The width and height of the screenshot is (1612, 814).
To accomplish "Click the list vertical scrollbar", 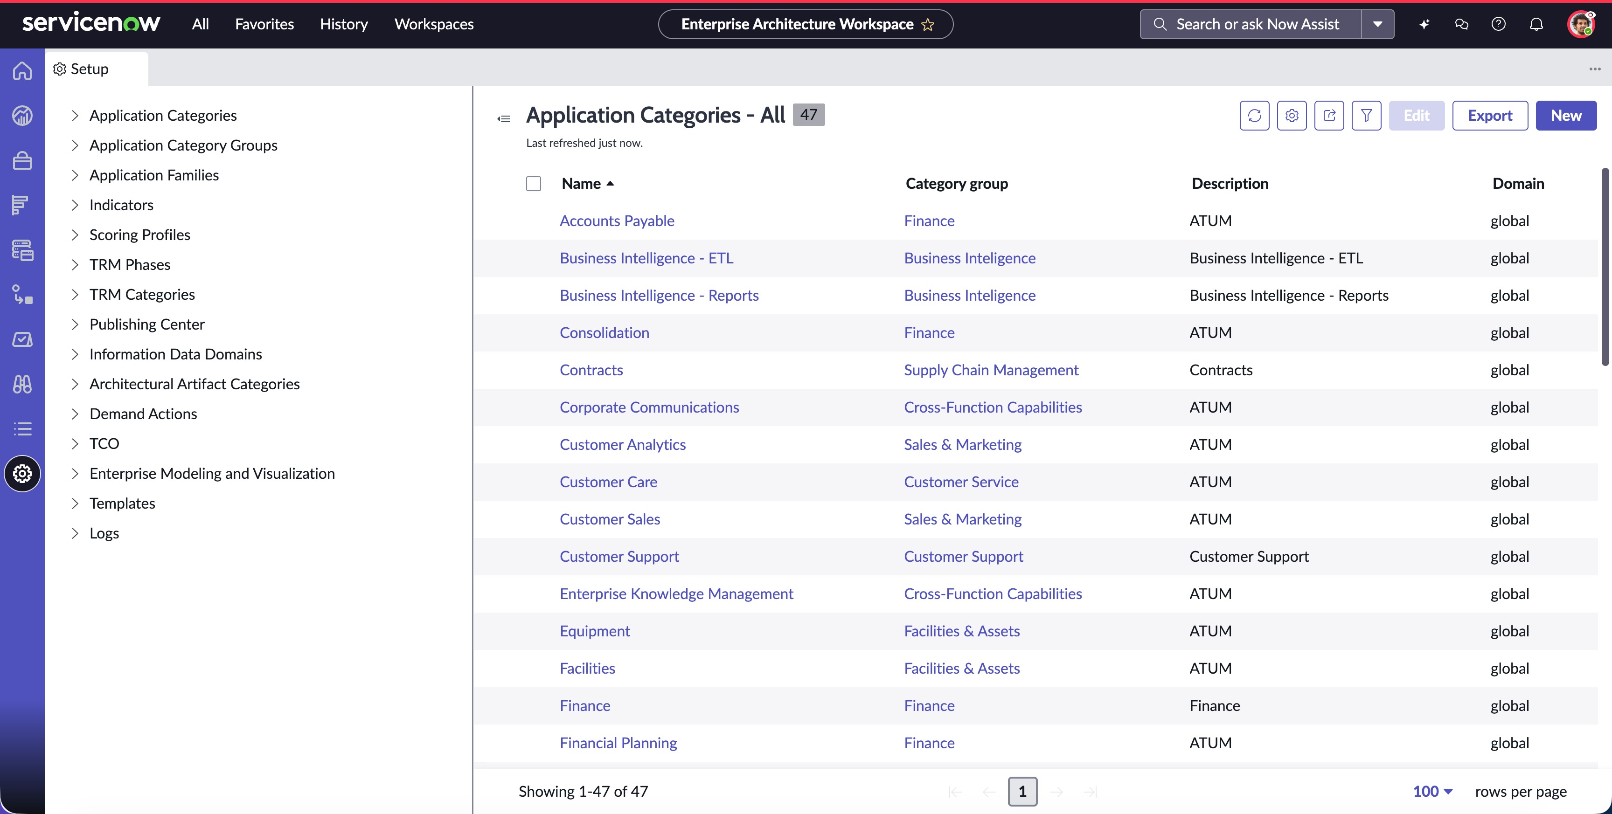I will [1605, 267].
